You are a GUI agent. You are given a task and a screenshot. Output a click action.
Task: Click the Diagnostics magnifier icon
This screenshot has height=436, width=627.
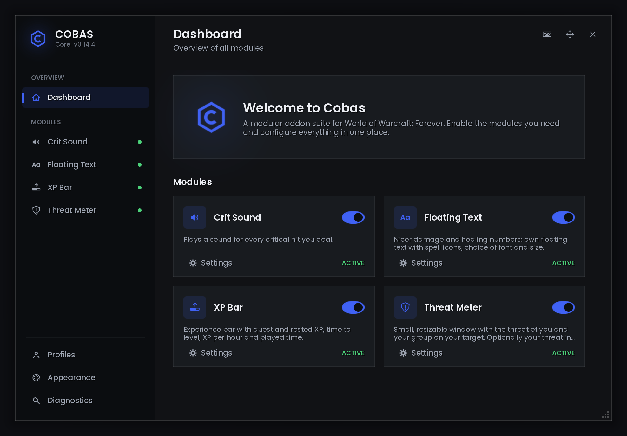click(x=36, y=401)
